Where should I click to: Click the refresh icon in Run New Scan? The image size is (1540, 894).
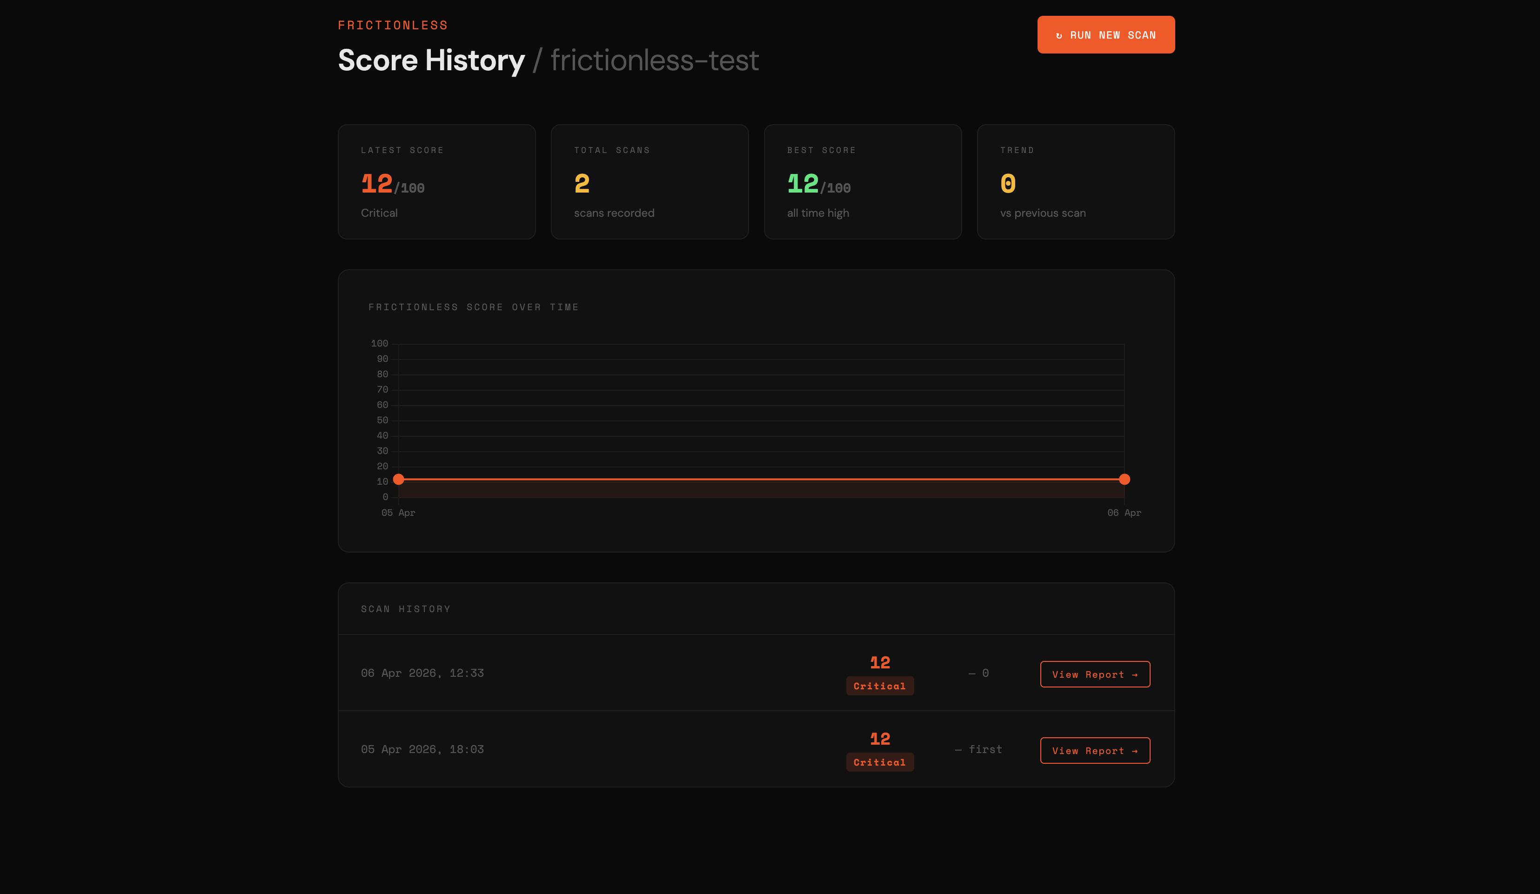(x=1059, y=35)
